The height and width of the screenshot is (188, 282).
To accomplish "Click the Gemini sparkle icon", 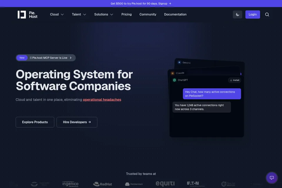I will (179, 62).
